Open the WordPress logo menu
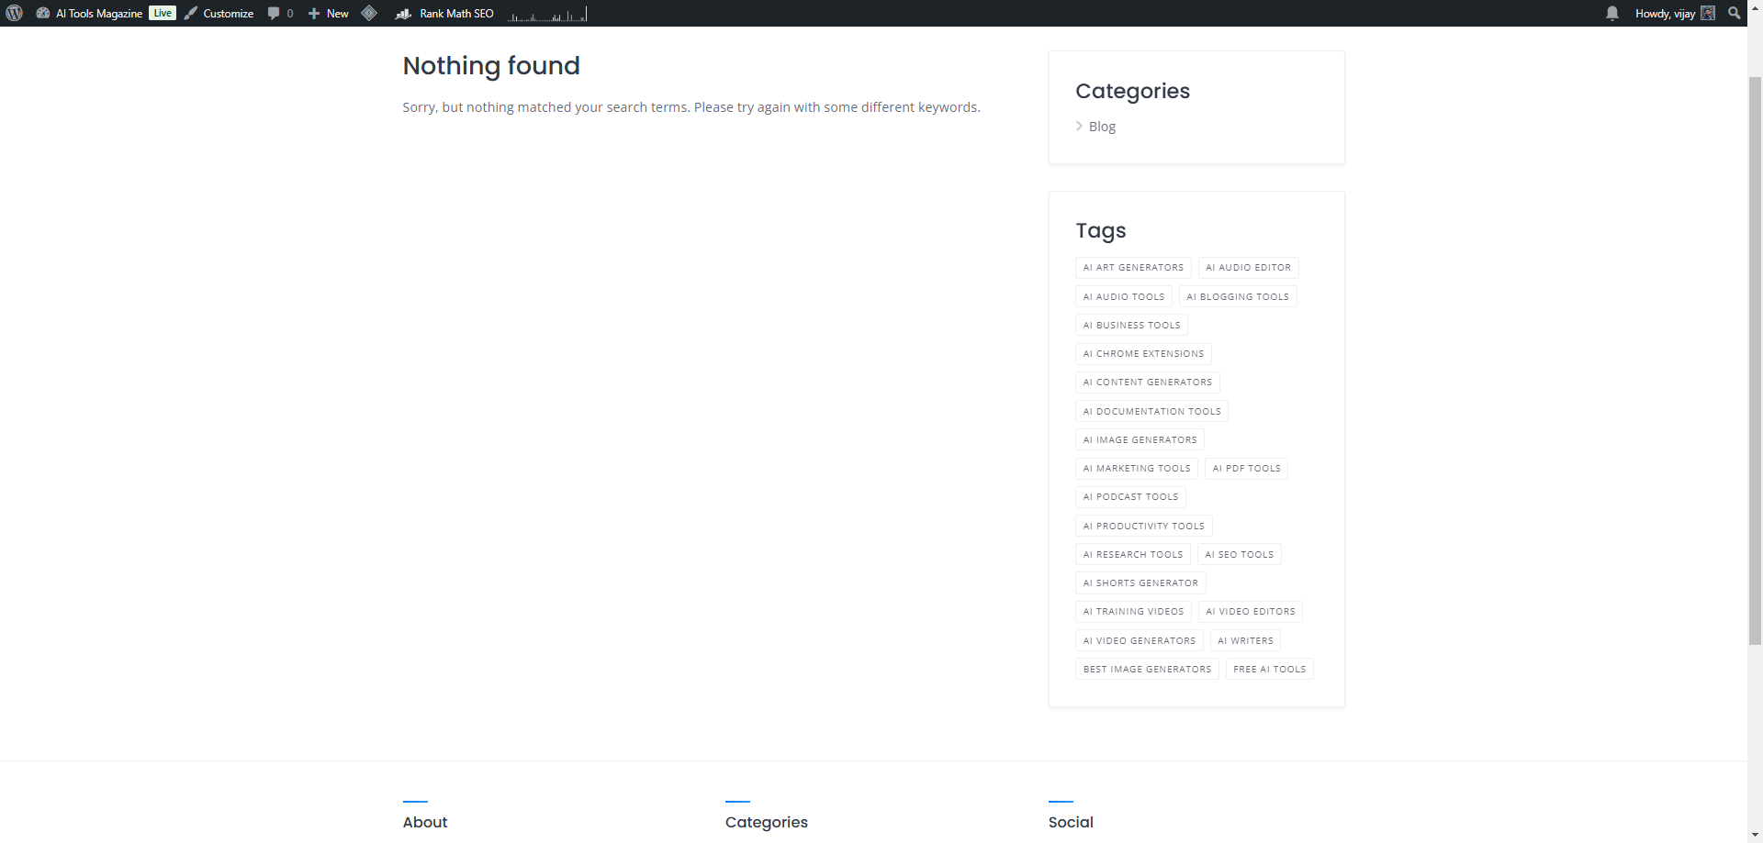This screenshot has width=1763, height=843. pyautogui.click(x=14, y=13)
